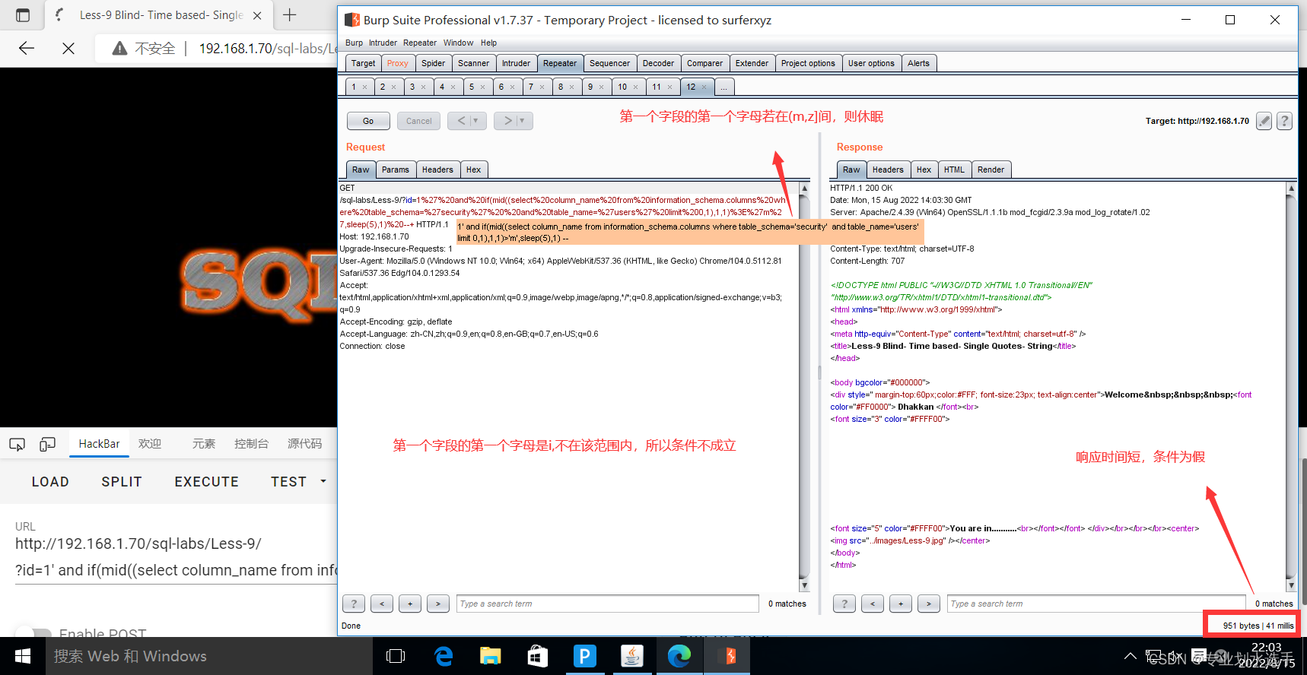
Task: Click request search help question icon
Action: pyautogui.click(x=354, y=604)
